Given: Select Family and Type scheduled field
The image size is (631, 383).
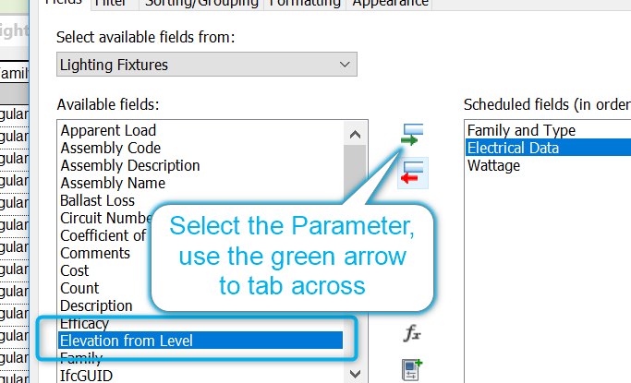Looking at the screenshot, I should point(522,130).
